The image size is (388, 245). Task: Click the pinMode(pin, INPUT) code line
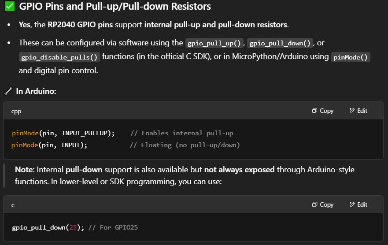[126, 145]
